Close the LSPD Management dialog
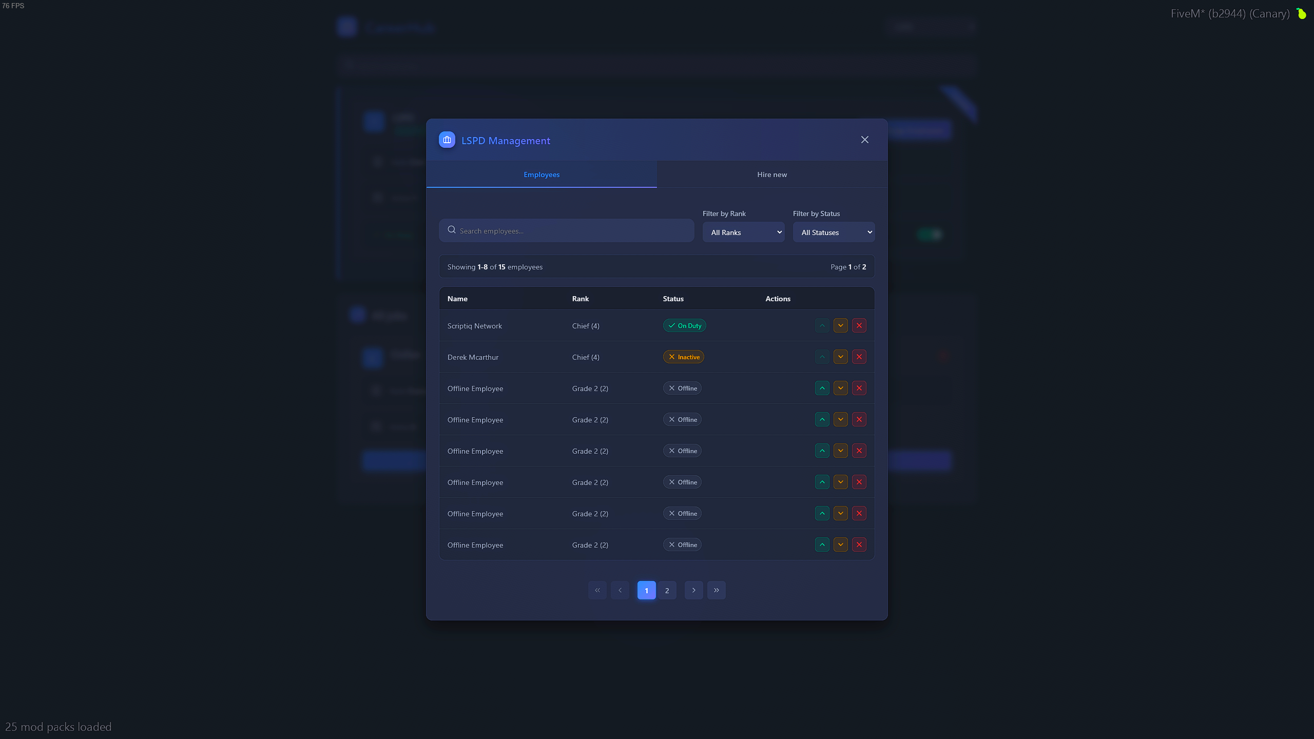This screenshot has width=1314, height=739. tap(865, 140)
